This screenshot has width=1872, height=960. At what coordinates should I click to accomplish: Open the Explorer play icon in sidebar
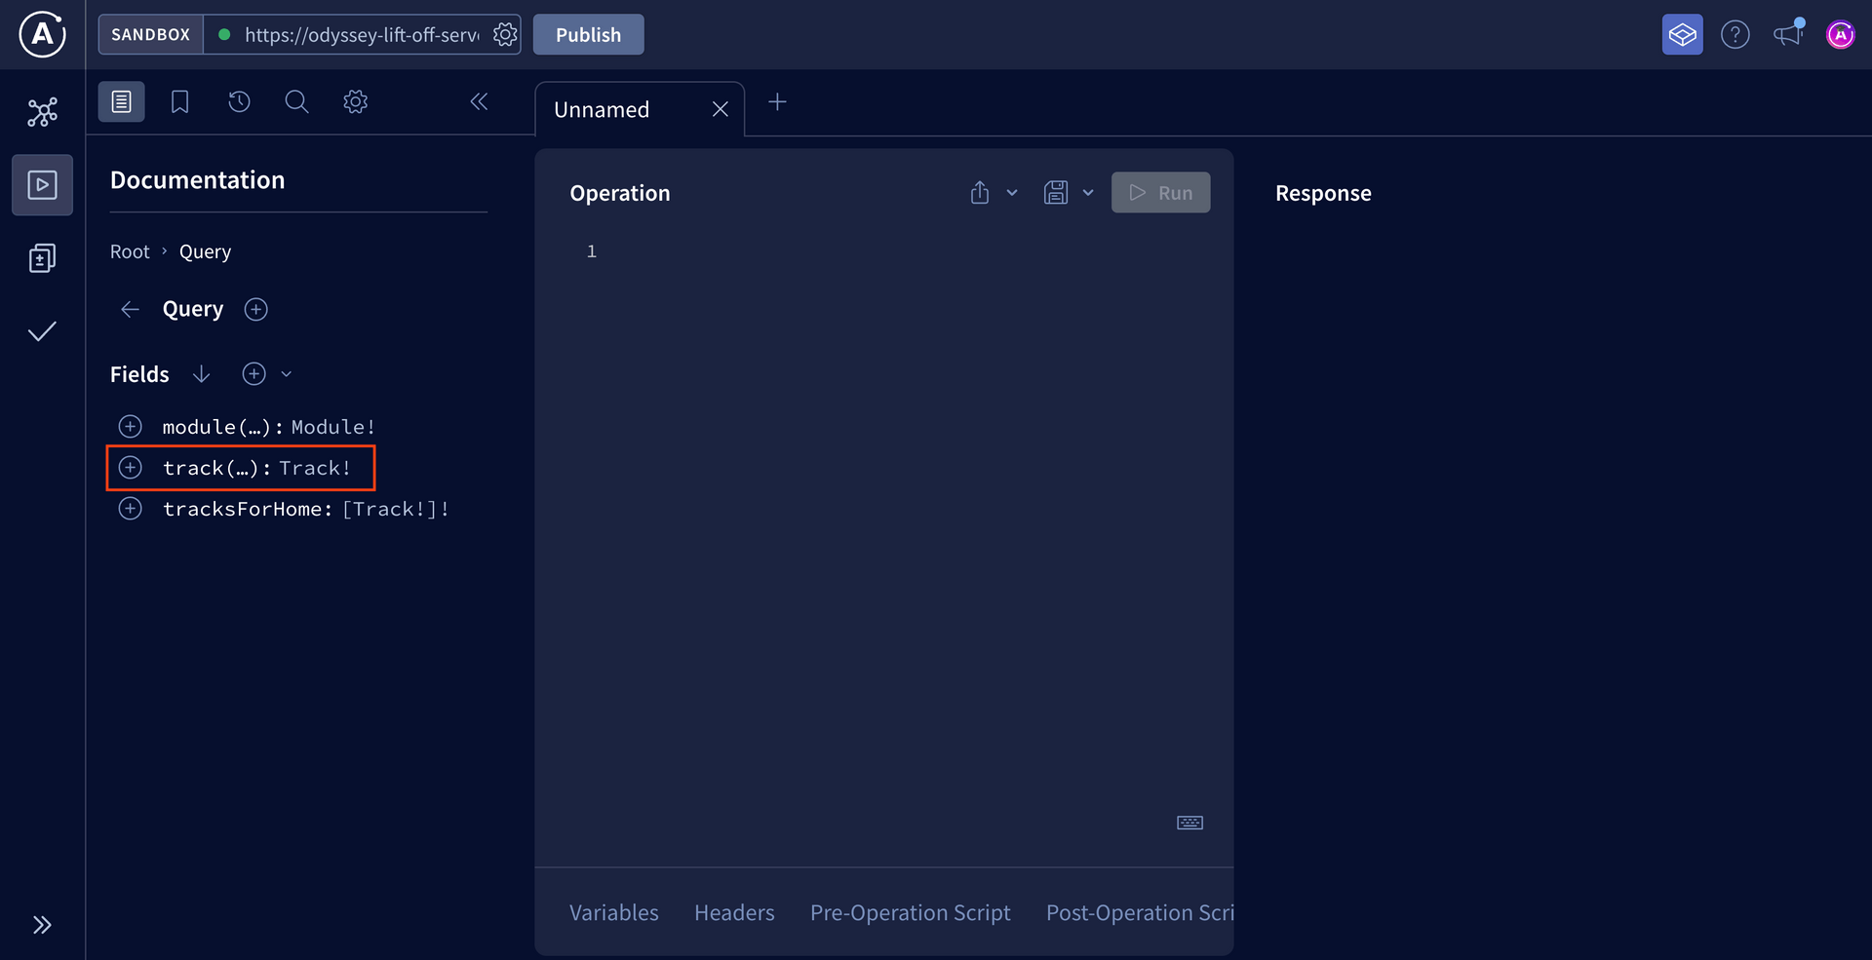(x=42, y=185)
